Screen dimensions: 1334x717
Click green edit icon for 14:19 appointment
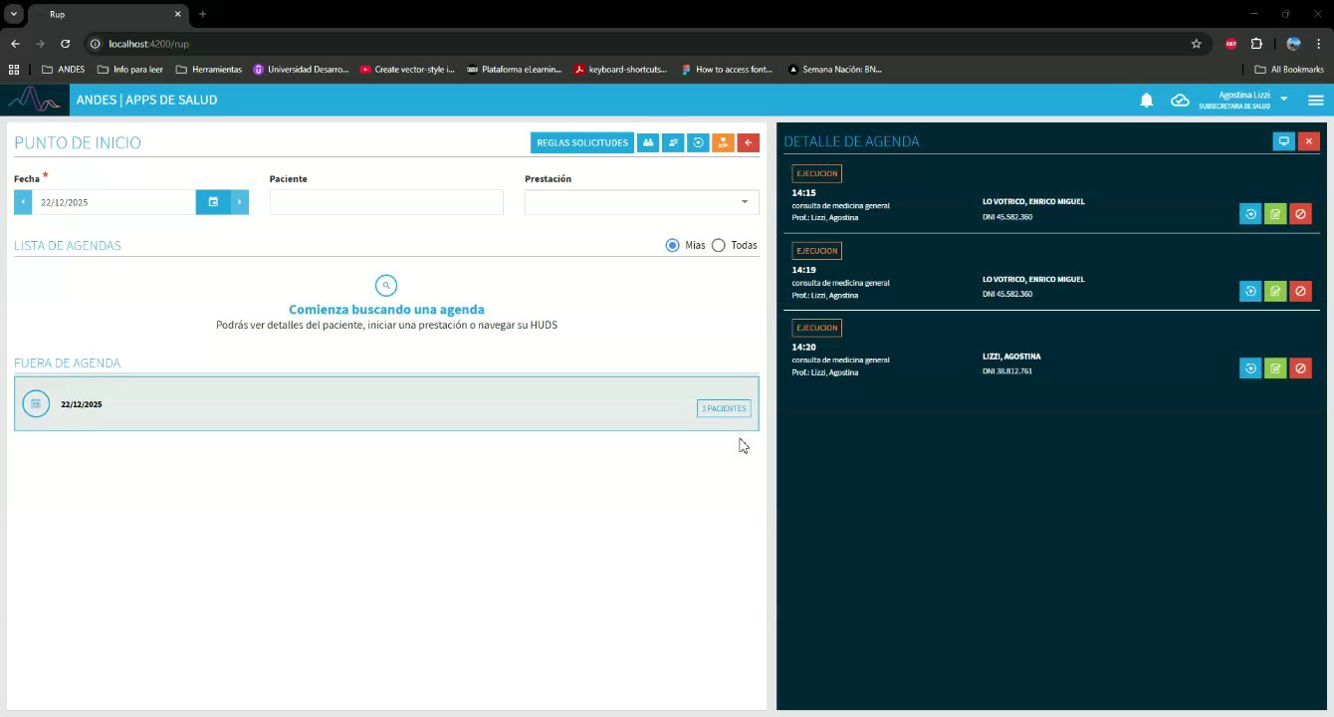1275,291
